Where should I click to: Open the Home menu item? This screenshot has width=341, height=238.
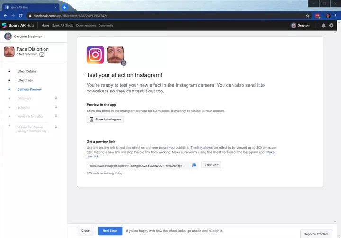pyautogui.click(x=45, y=25)
